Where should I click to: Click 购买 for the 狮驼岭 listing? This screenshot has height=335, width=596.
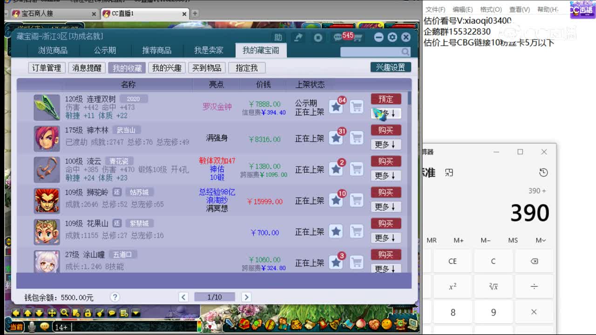pyautogui.click(x=386, y=192)
